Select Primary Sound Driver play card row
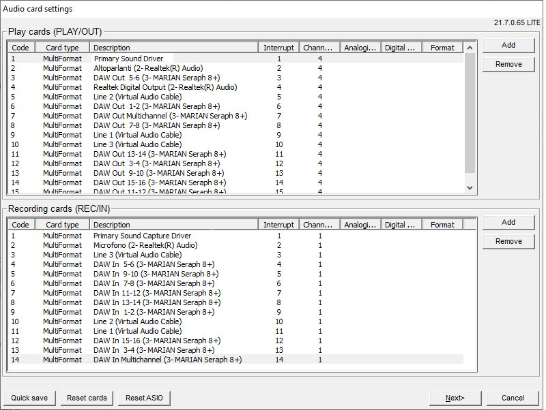546x410 pixels. [x=128, y=59]
